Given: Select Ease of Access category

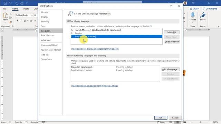Looking at the screenshot, I should pyautogui.click(x=51, y=35).
